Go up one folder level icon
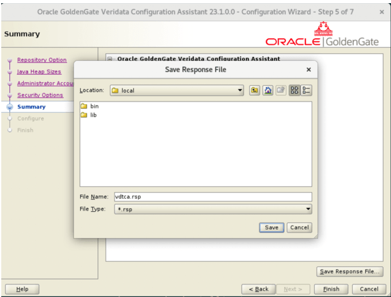This screenshot has height=297, width=391. (255, 90)
